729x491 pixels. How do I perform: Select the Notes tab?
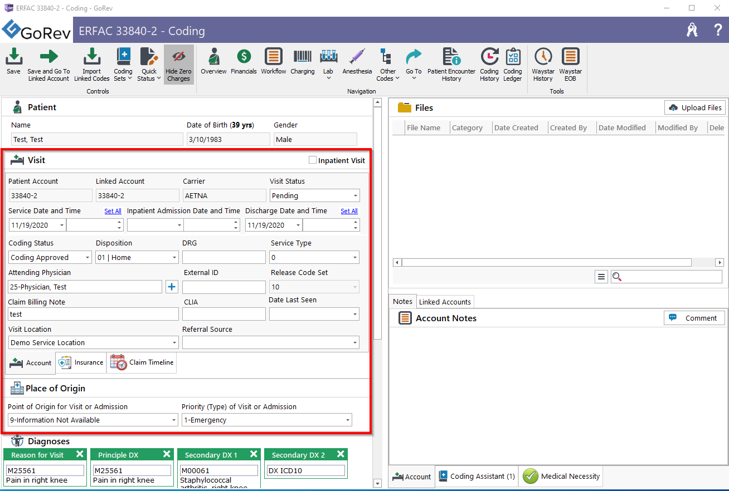(x=402, y=301)
